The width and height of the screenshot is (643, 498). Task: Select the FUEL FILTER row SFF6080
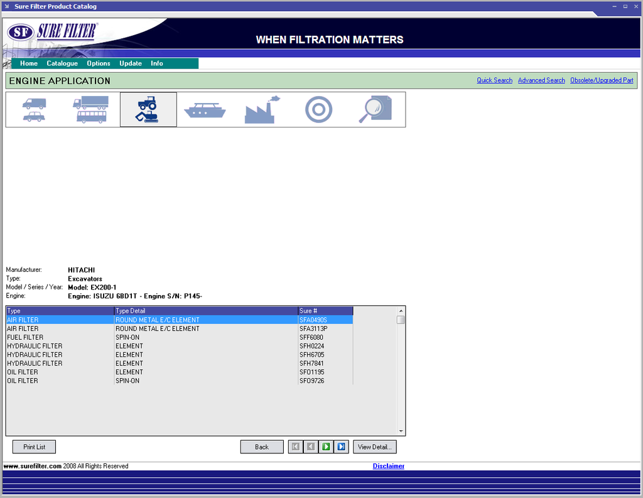pos(180,337)
